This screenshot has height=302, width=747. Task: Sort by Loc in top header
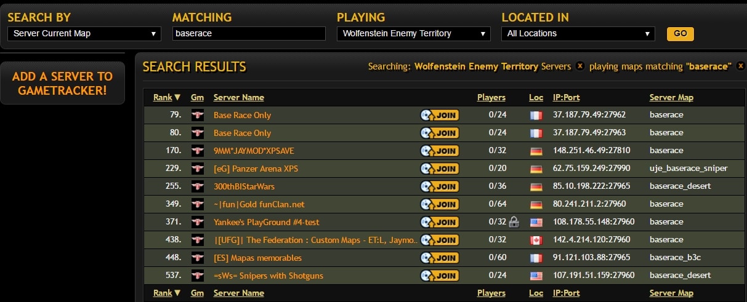click(536, 97)
